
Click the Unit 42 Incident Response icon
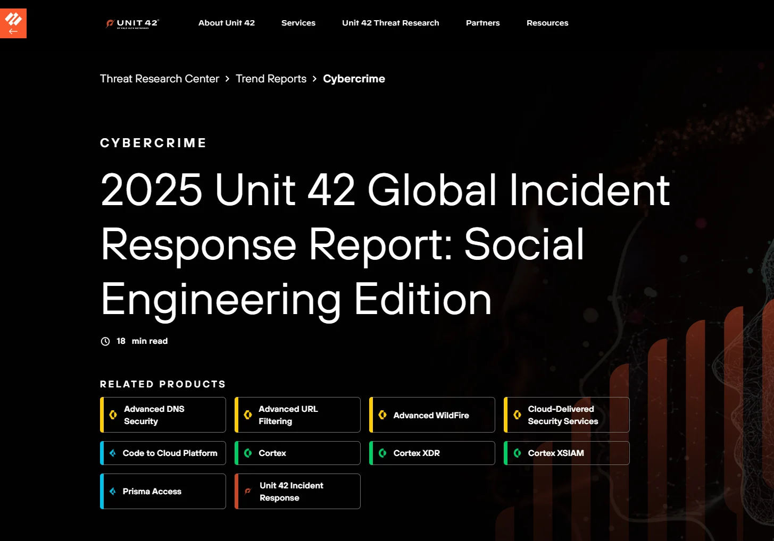pos(247,492)
